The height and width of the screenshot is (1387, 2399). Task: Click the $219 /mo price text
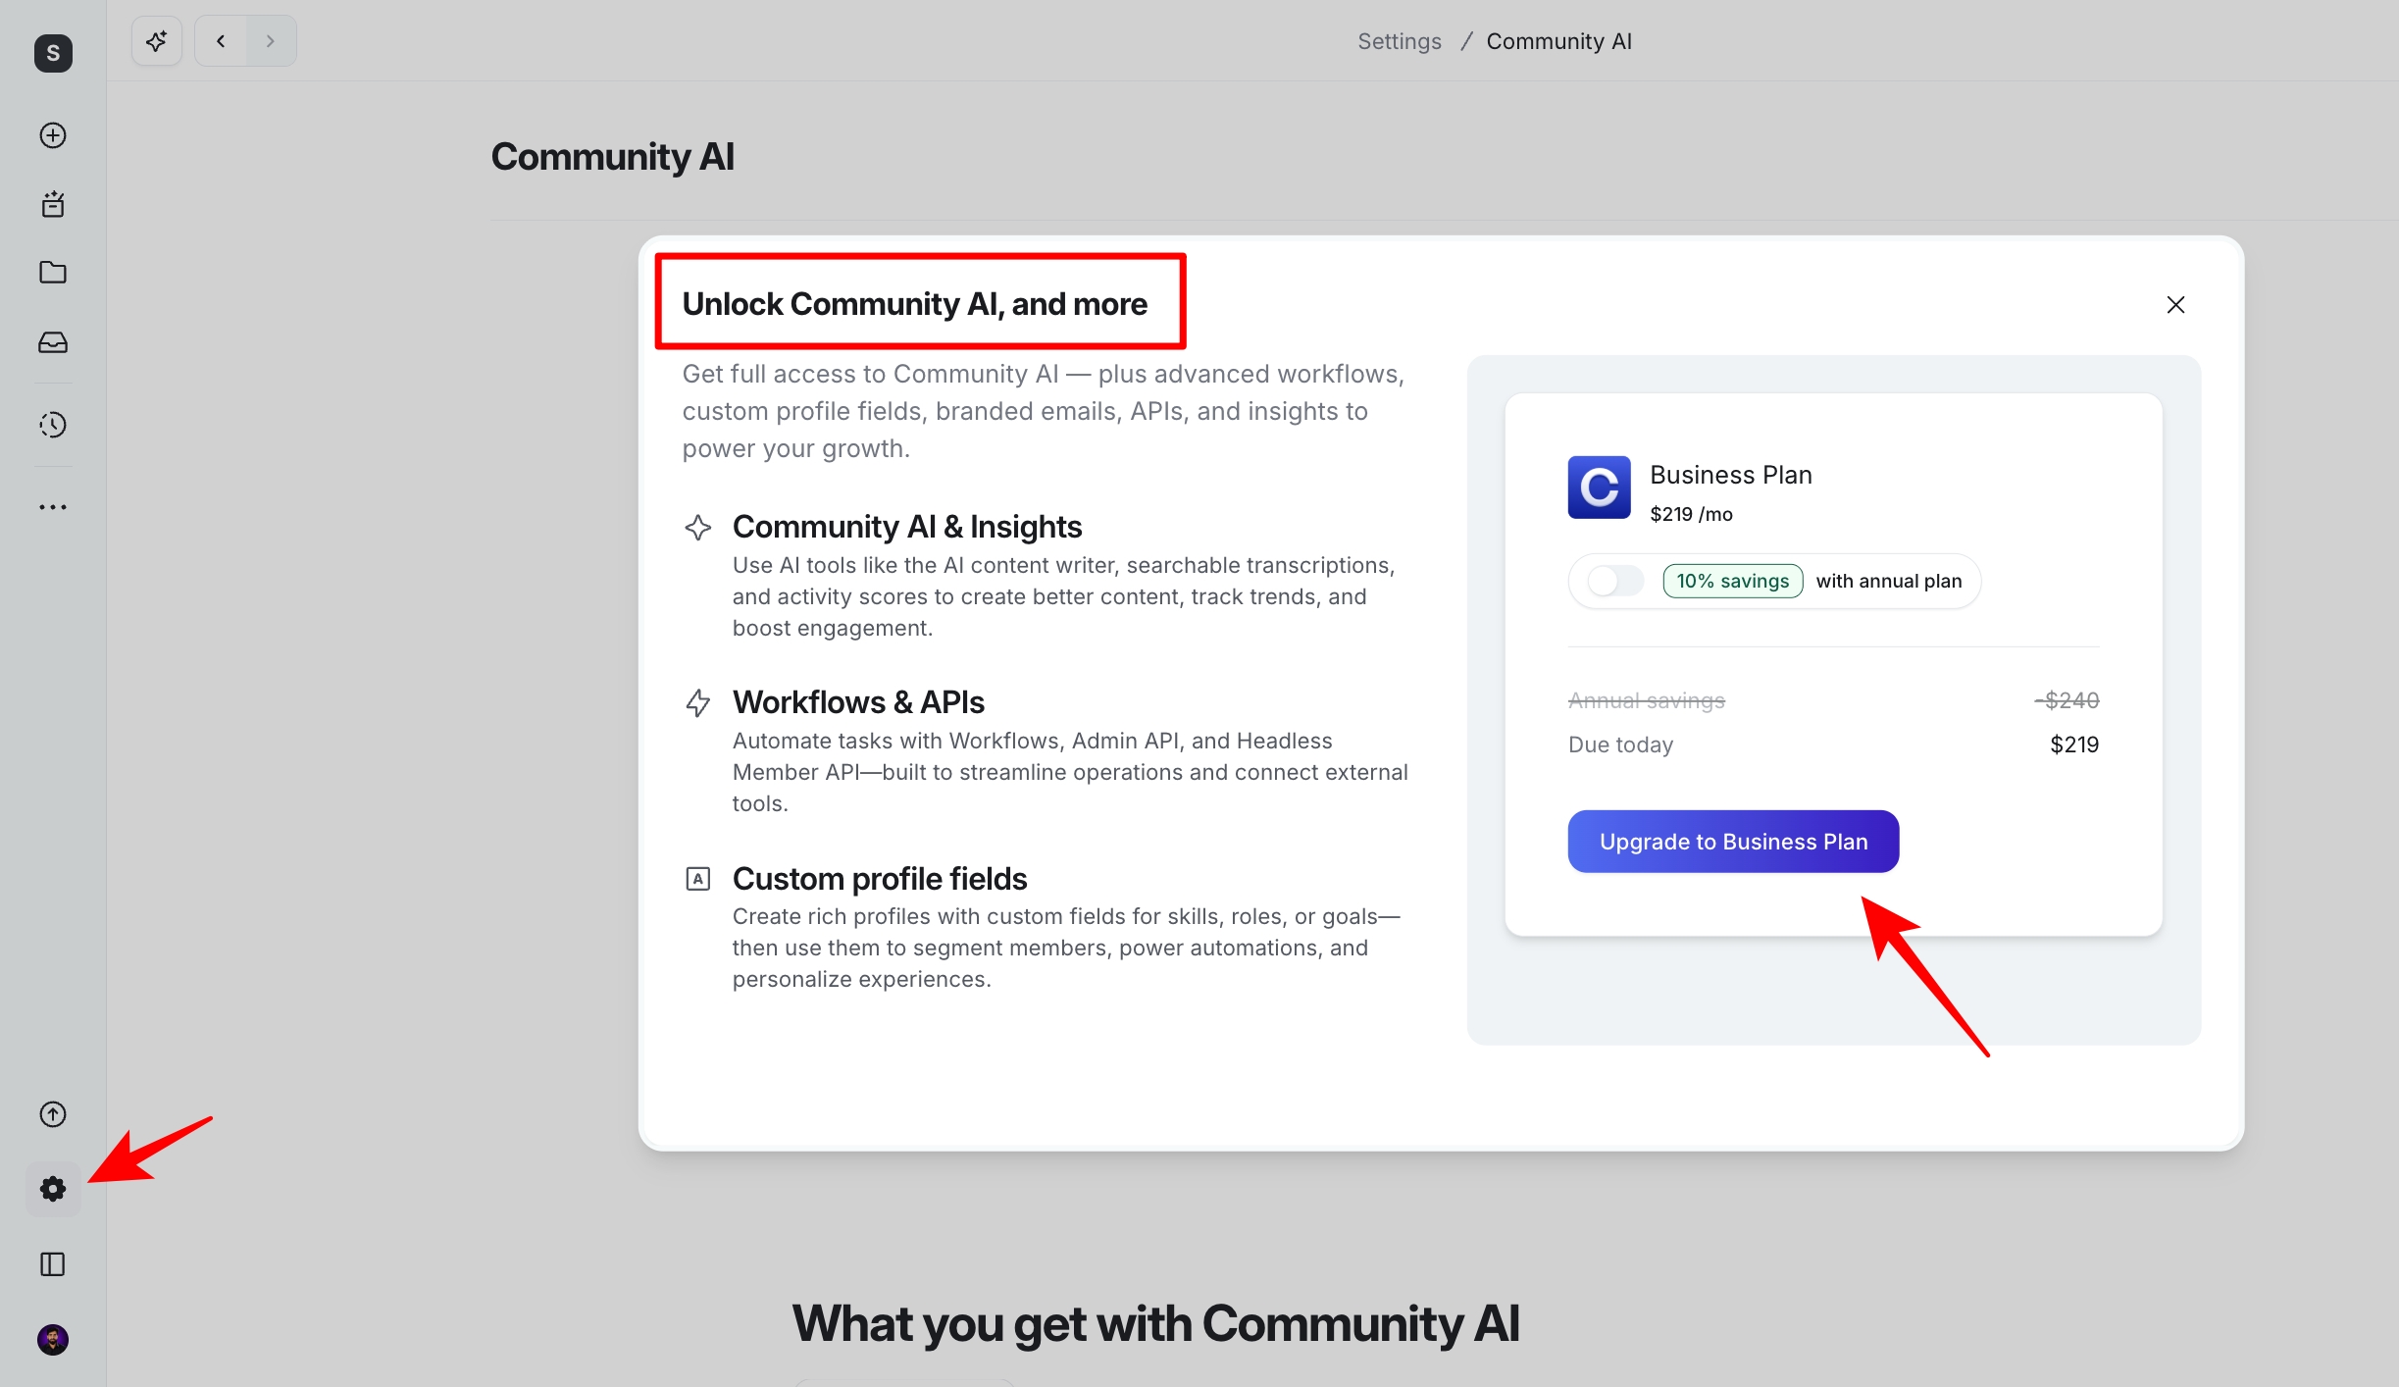[x=1691, y=514]
